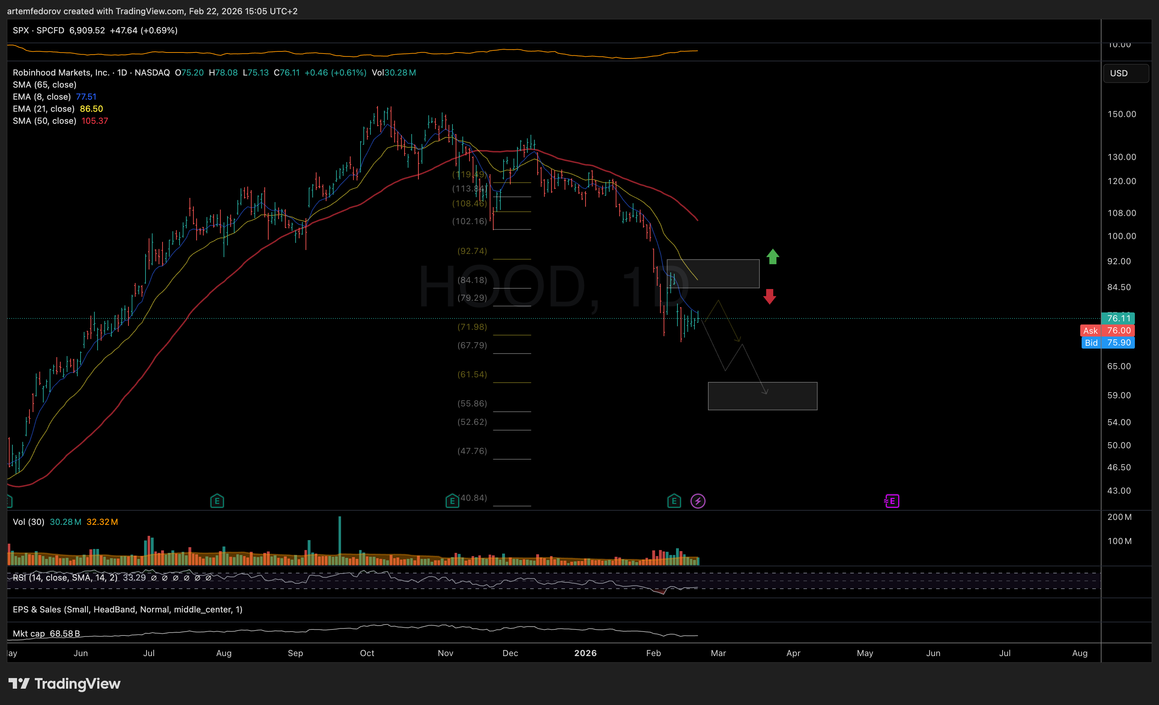The width and height of the screenshot is (1159, 705).
Task: Select the EPS & Sales indicator legend
Action: pyautogui.click(x=127, y=610)
